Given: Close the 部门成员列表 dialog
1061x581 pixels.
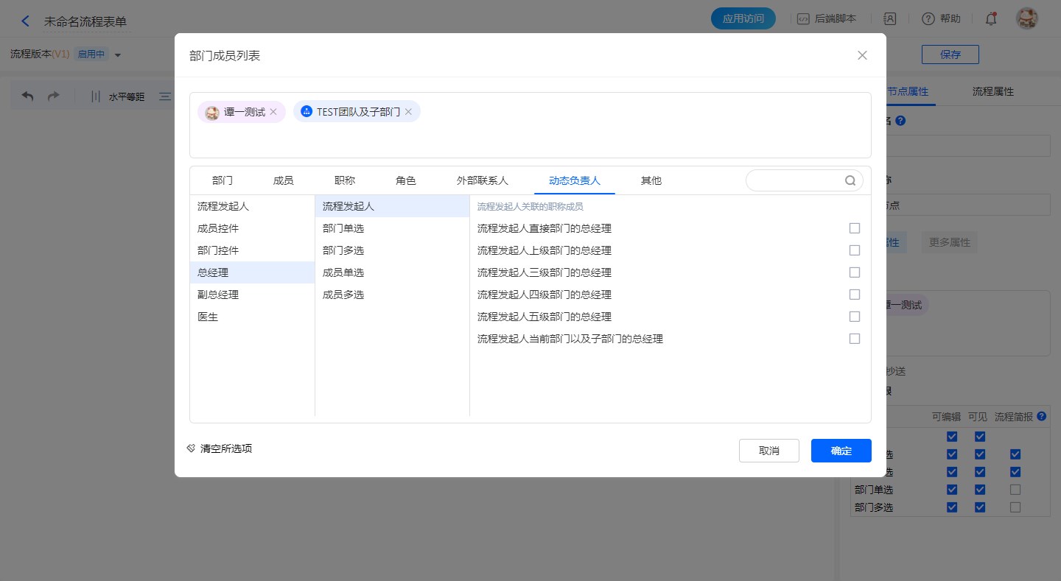Looking at the screenshot, I should [x=862, y=55].
